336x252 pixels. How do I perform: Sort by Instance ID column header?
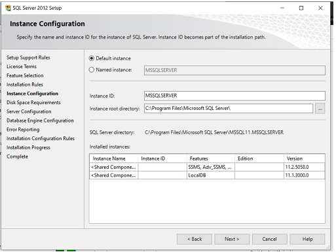(162, 158)
